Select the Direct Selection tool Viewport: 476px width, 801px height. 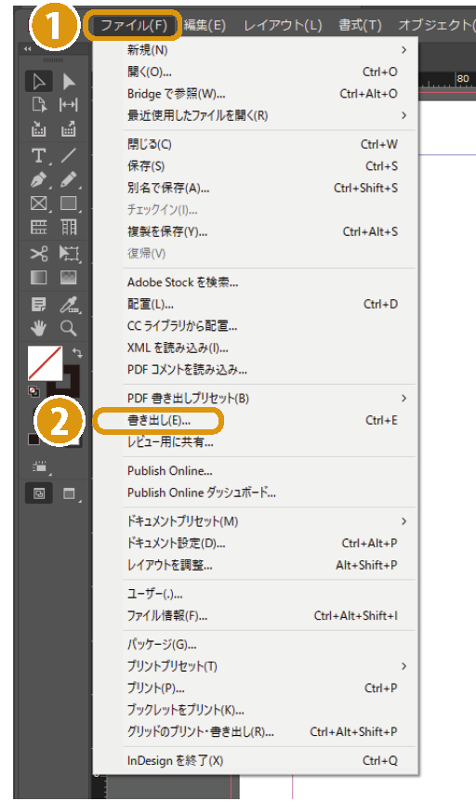pos(69,82)
